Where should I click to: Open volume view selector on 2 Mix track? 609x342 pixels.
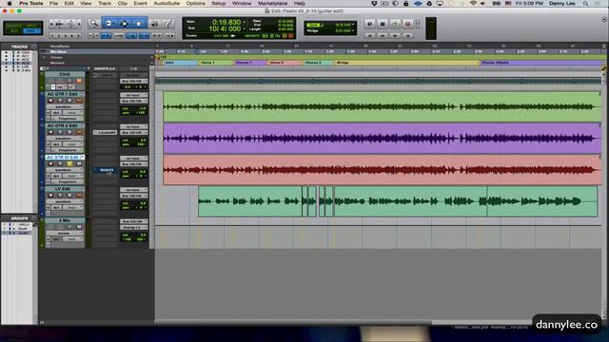(65, 233)
